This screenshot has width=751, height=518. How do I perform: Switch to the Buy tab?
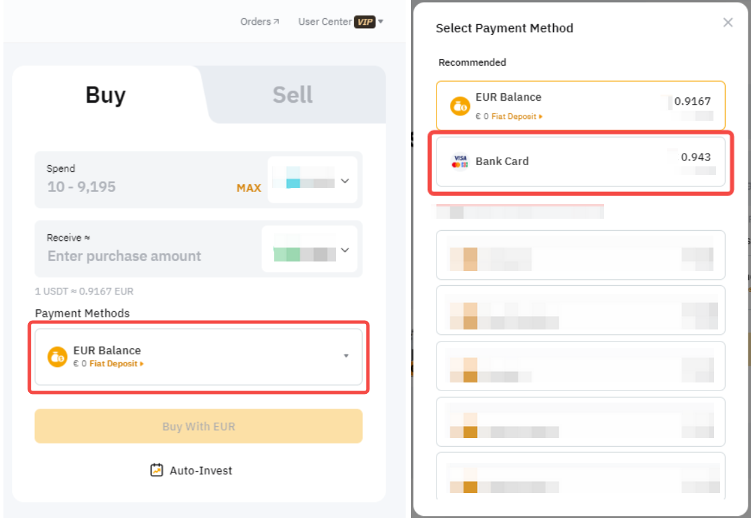105,95
